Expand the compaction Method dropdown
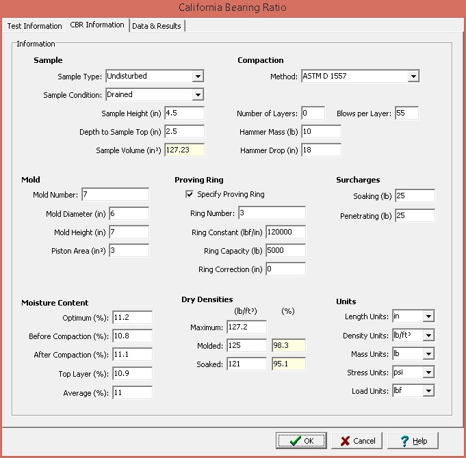466x458 pixels. (413, 77)
